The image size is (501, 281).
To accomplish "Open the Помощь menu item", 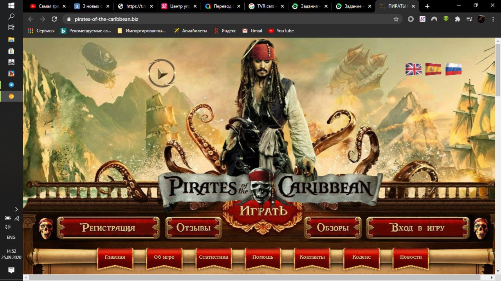I will tap(263, 258).
